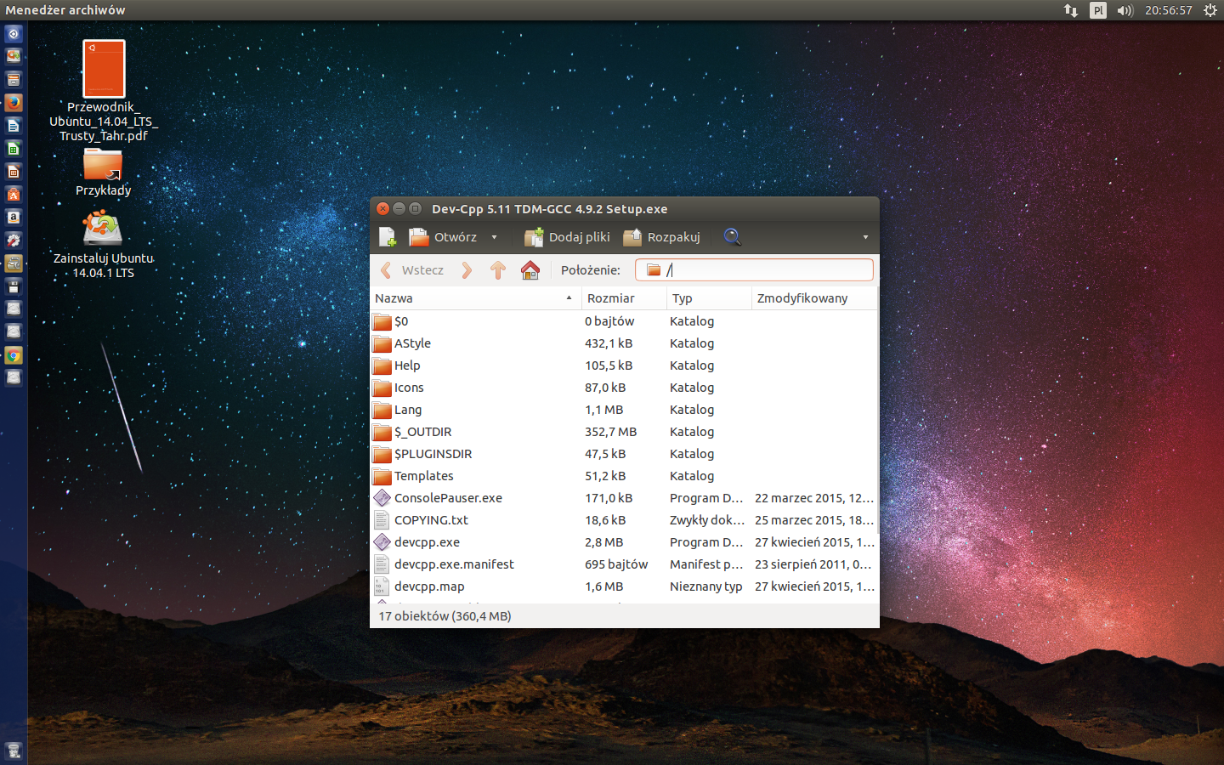Select the $PLUGINSDIR folder row
The height and width of the screenshot is (765, 1224).
[x=623, y=454]
